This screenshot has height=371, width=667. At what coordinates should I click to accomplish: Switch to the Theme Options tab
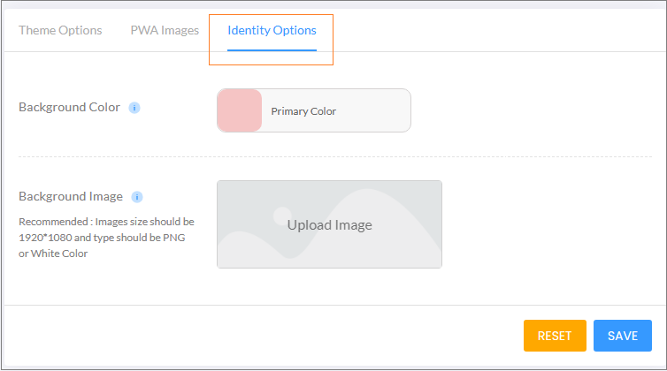point(60,31)
